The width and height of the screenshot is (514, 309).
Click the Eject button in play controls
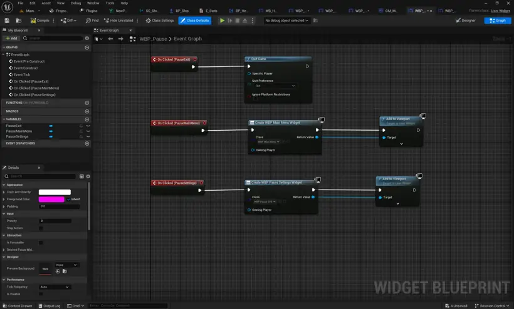(x=244, y=21)
